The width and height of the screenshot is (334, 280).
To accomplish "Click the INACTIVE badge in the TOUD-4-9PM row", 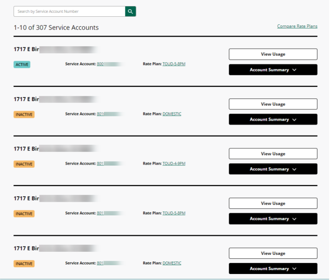I will pyautogui.click(x=24, y=164).
